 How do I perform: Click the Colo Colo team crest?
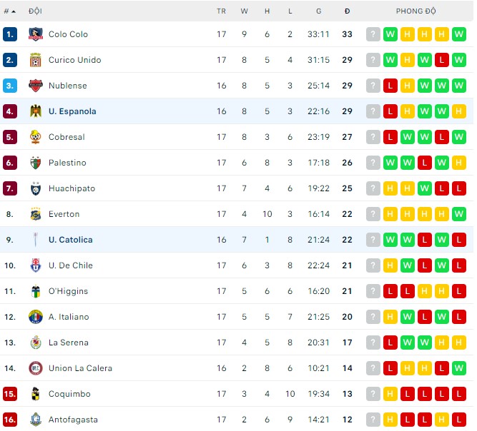coord(36,34)
